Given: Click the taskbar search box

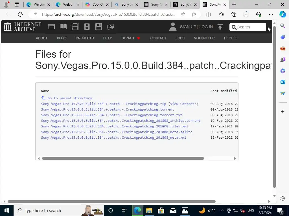Looking at the screenshot, I should click(x=59, y=210).
